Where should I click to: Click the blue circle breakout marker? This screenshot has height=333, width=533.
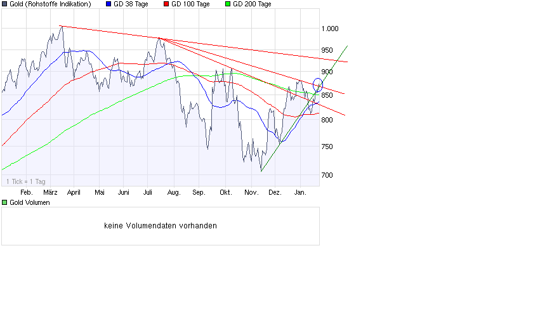(317, 85)
